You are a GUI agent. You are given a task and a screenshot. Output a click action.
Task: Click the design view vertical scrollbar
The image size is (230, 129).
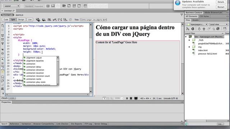[183, 59]
